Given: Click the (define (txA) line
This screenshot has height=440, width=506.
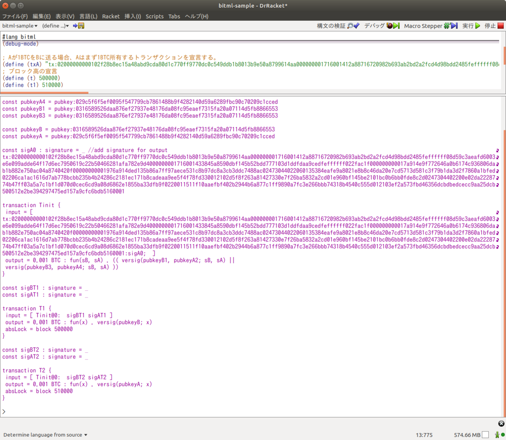Looking at the screenshot, I should click(250, 64).
